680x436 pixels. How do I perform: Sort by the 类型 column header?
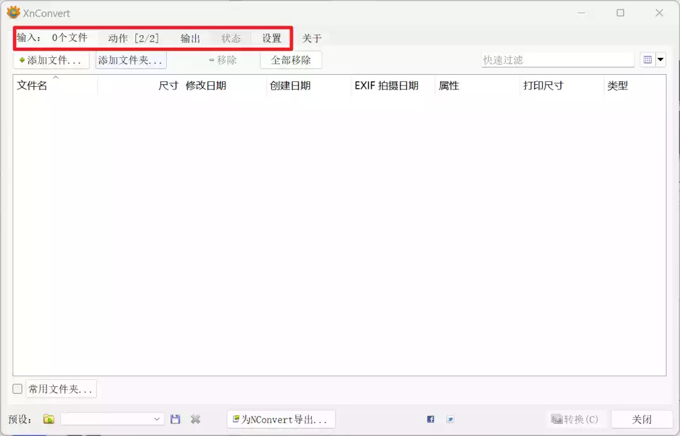click(635, 86)
